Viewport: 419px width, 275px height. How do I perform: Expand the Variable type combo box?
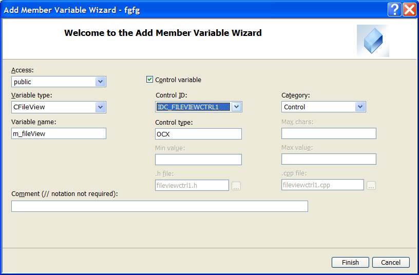point(101,107)
